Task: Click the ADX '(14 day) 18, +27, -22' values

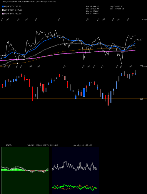Action: (x=83, y=145)
